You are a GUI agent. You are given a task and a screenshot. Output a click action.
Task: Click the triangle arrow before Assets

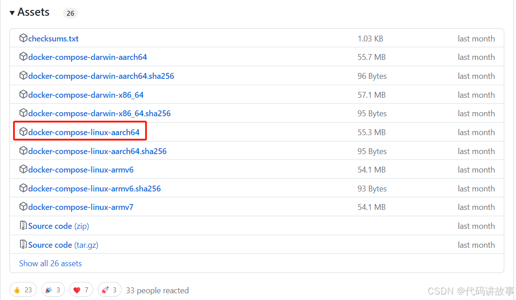tap(11, 12)
